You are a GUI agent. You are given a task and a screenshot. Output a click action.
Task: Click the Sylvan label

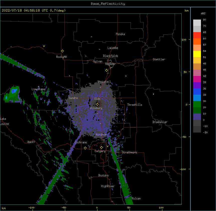point(98,61)
